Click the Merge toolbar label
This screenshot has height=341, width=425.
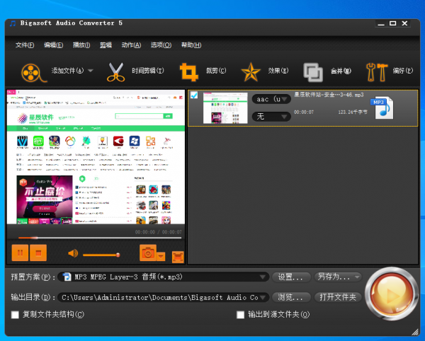tap(341, 71)
